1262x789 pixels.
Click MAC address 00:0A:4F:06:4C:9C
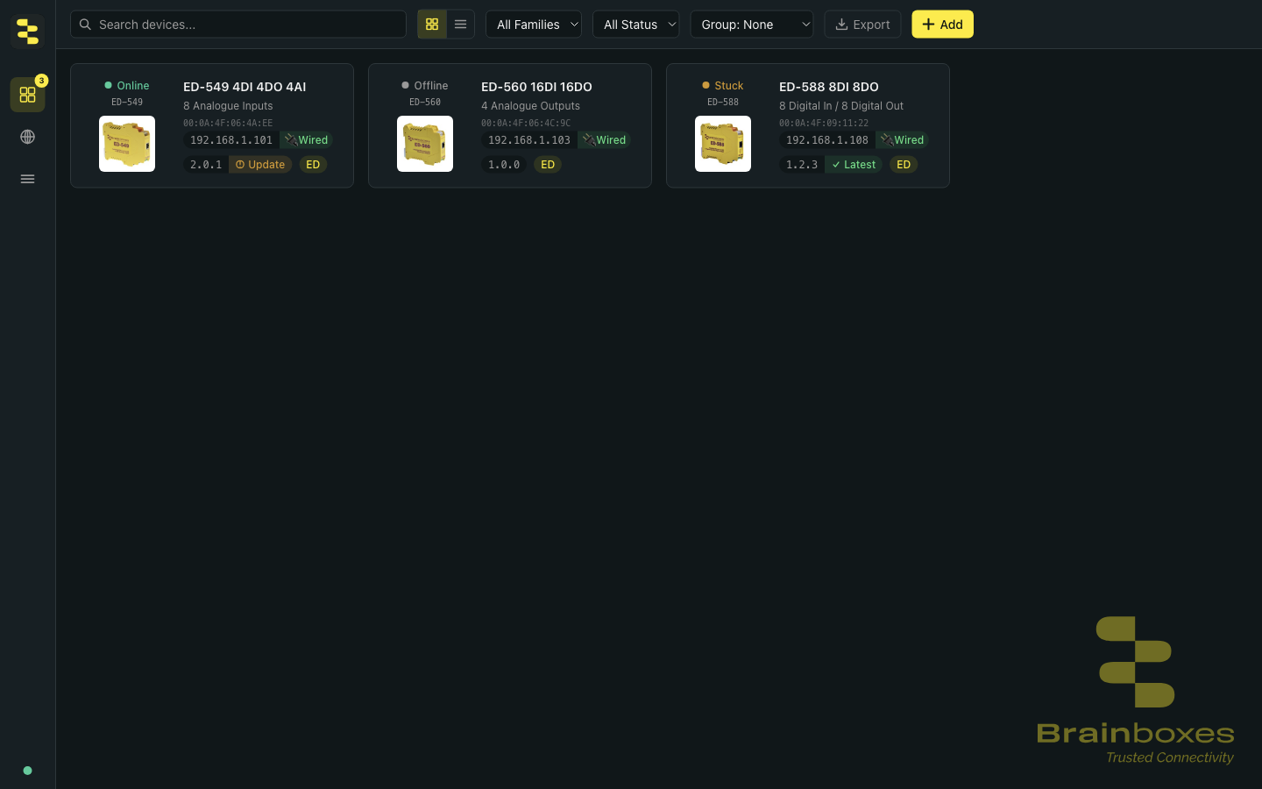point(526,124)
